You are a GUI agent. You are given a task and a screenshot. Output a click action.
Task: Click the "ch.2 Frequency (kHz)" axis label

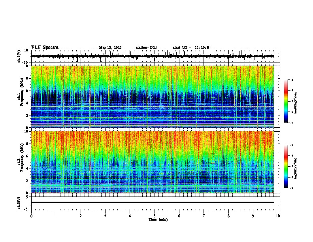point(20,157)
